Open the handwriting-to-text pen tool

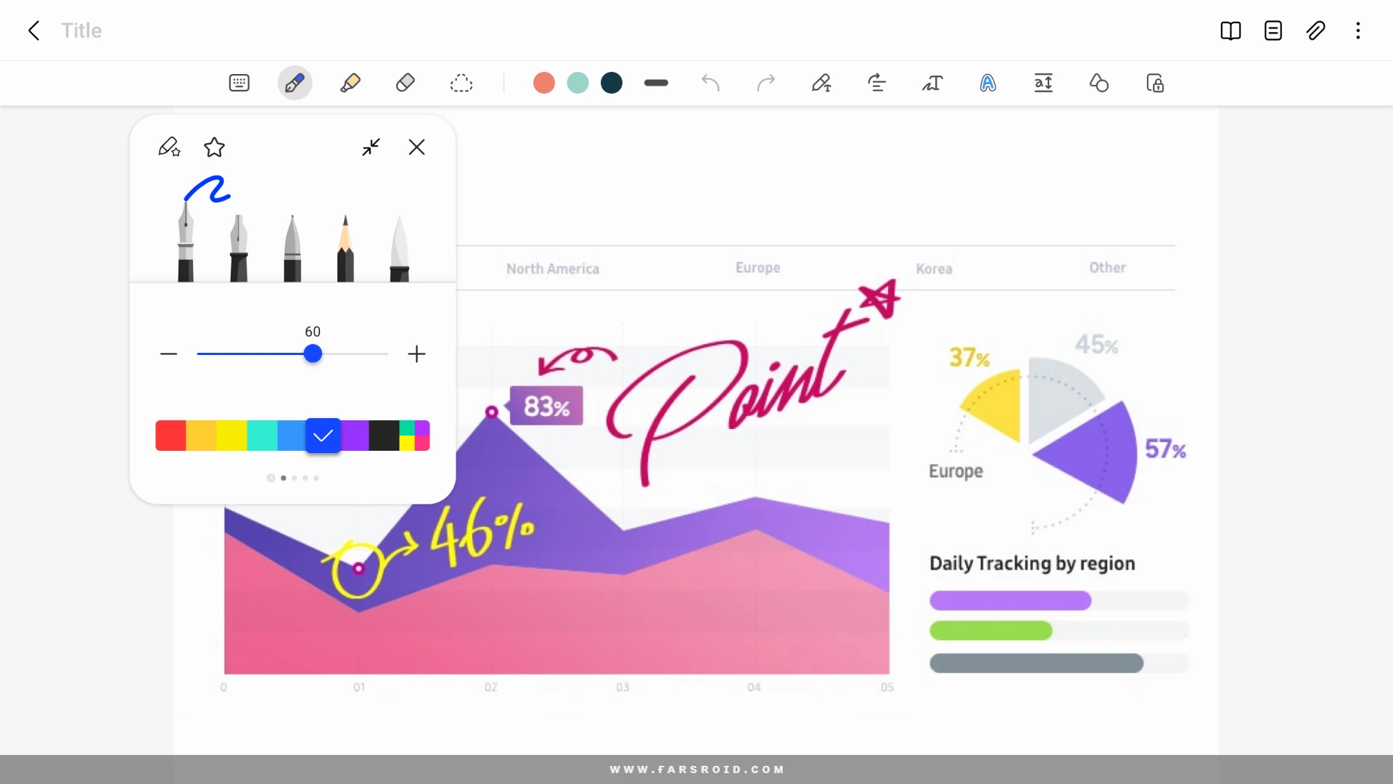click(x=821, y=83)
